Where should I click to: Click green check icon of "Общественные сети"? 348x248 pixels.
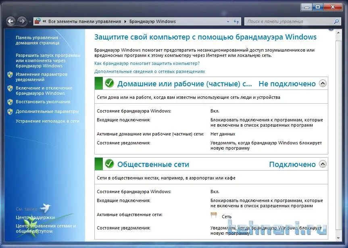[109, 164]
